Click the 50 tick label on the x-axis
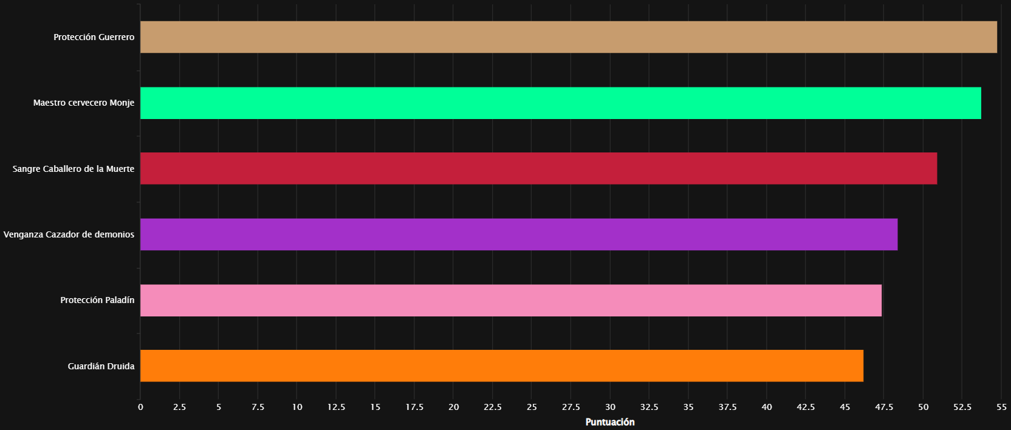The image size is (1011, 430). [x=923, y=407]
